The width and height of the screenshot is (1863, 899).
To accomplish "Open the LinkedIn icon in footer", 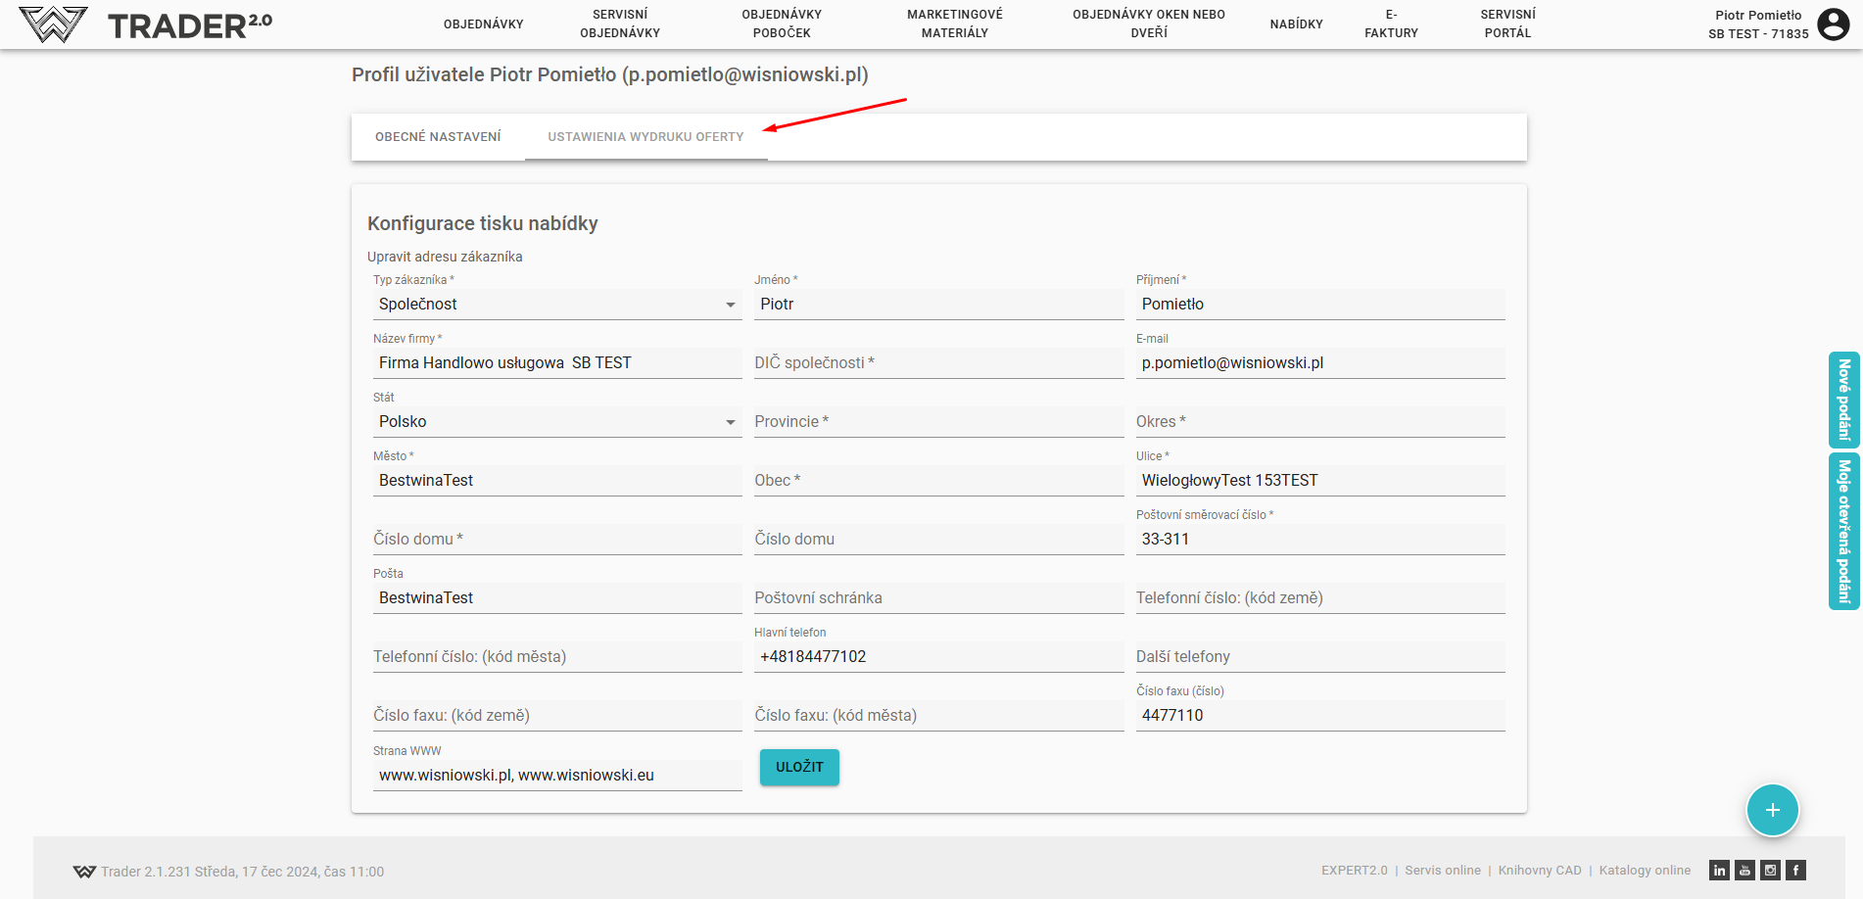I will [1719, 870].
